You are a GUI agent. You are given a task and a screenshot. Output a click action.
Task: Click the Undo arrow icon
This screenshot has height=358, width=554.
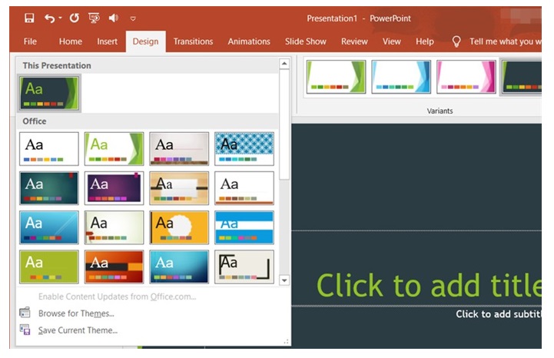tap(49, 18)
